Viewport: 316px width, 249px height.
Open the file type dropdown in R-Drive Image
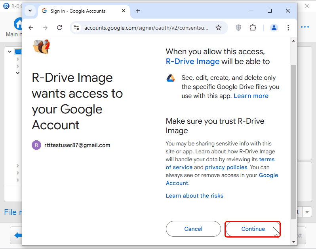point(307,212)
